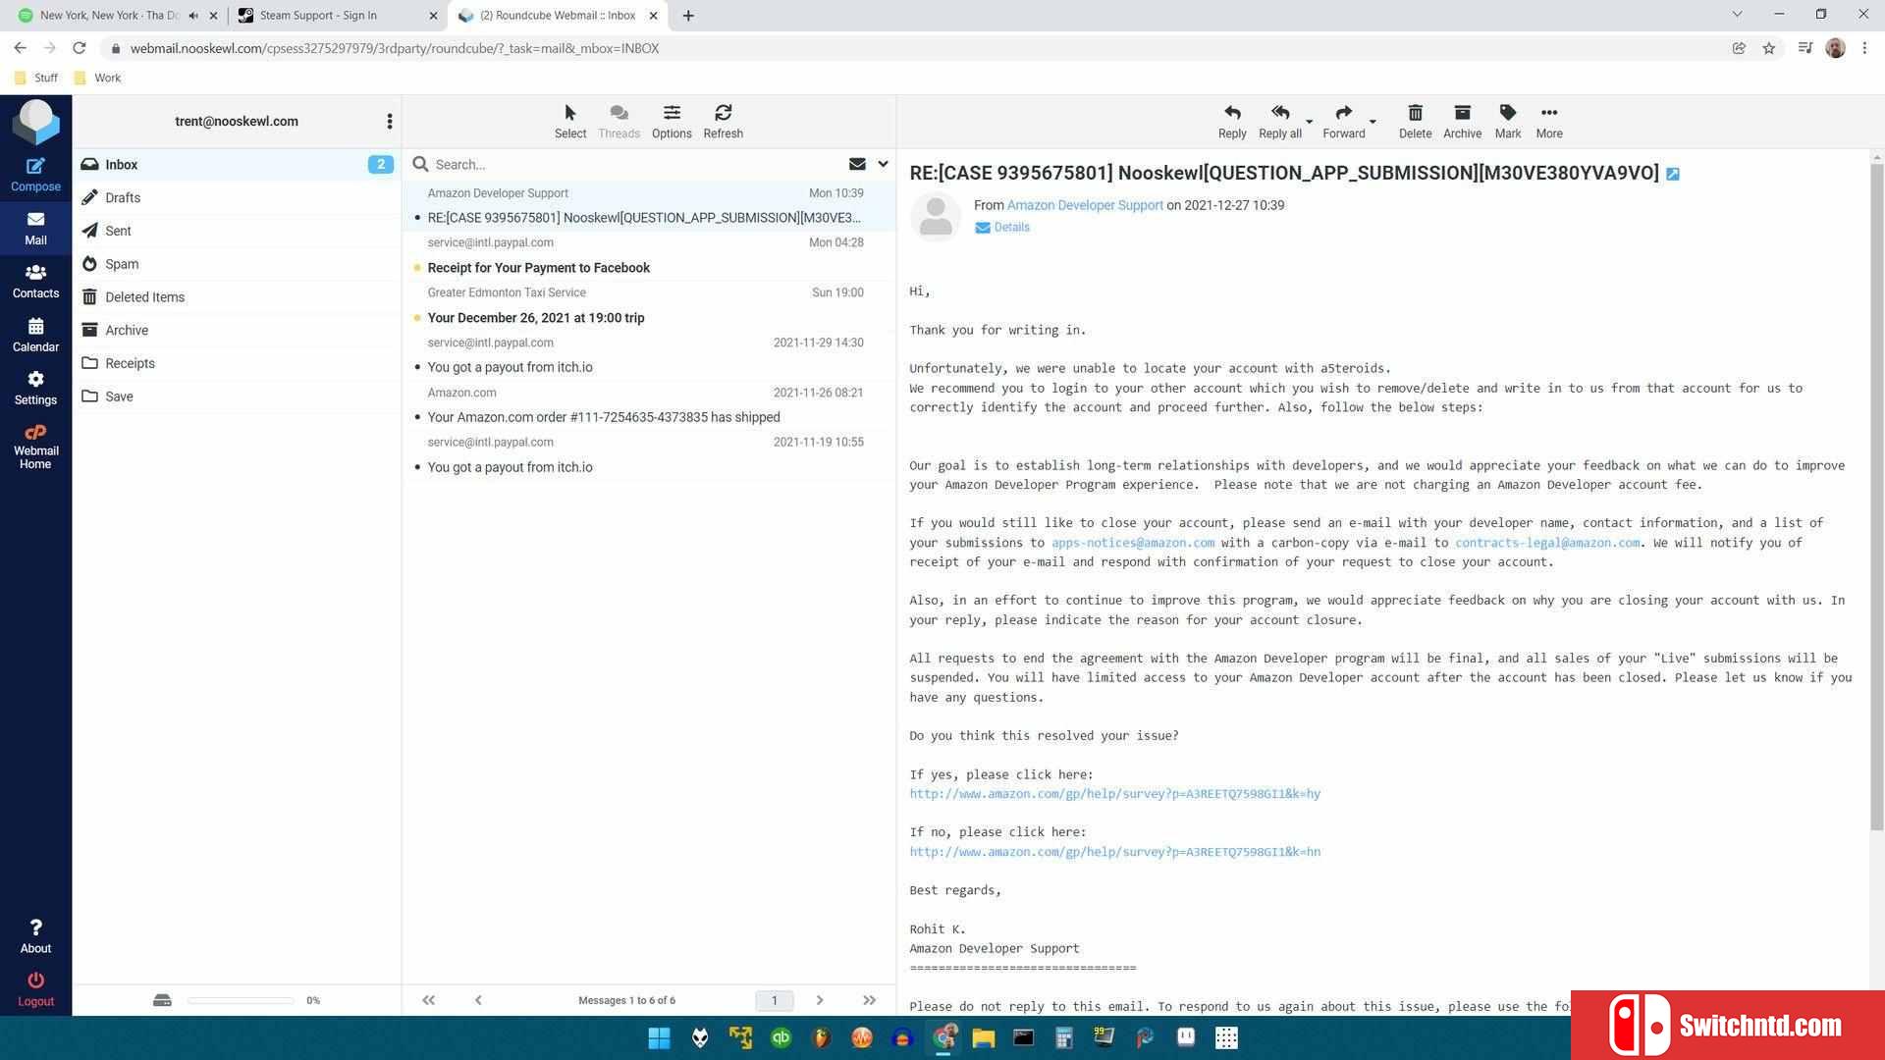The width and height of the screenshot is (1885, 1060).
Task: Activate Select in message list toolbar
Action: pyautogui.click(x=569, y=122)
